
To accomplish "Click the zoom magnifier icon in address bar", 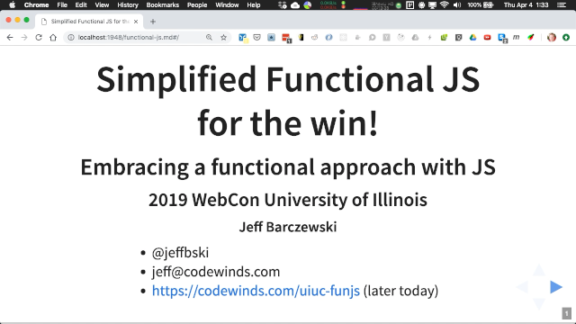I will [209, 38].
